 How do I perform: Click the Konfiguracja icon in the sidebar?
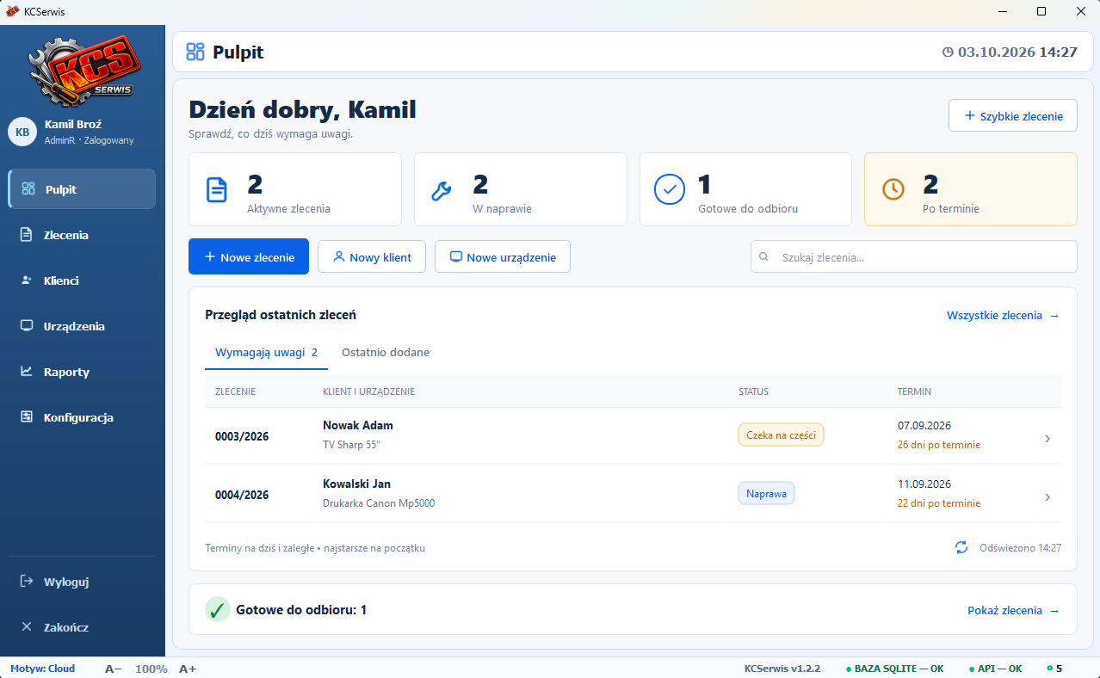point(27,417)
